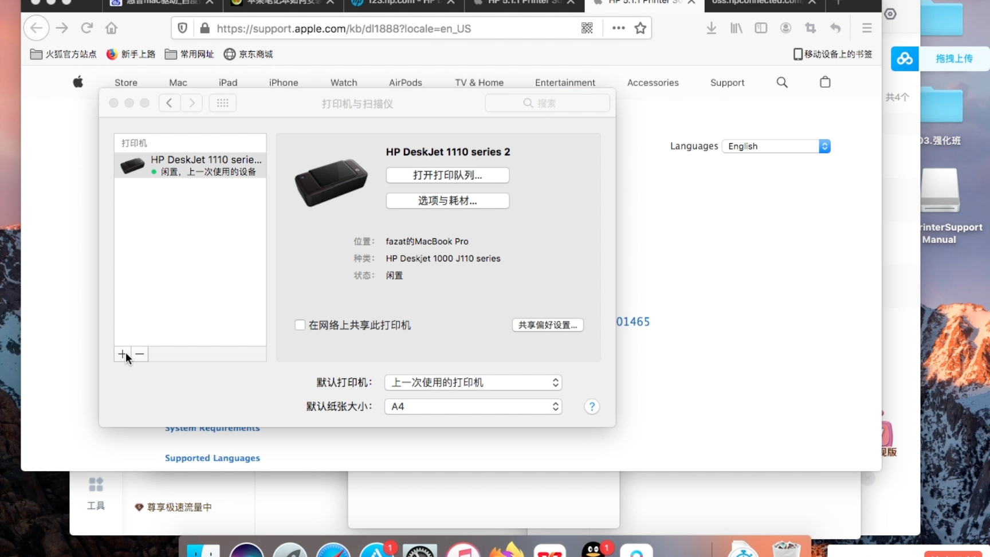Open Accessories in the Apple navigation
This screenshot has height=557, width=990.
653,83
